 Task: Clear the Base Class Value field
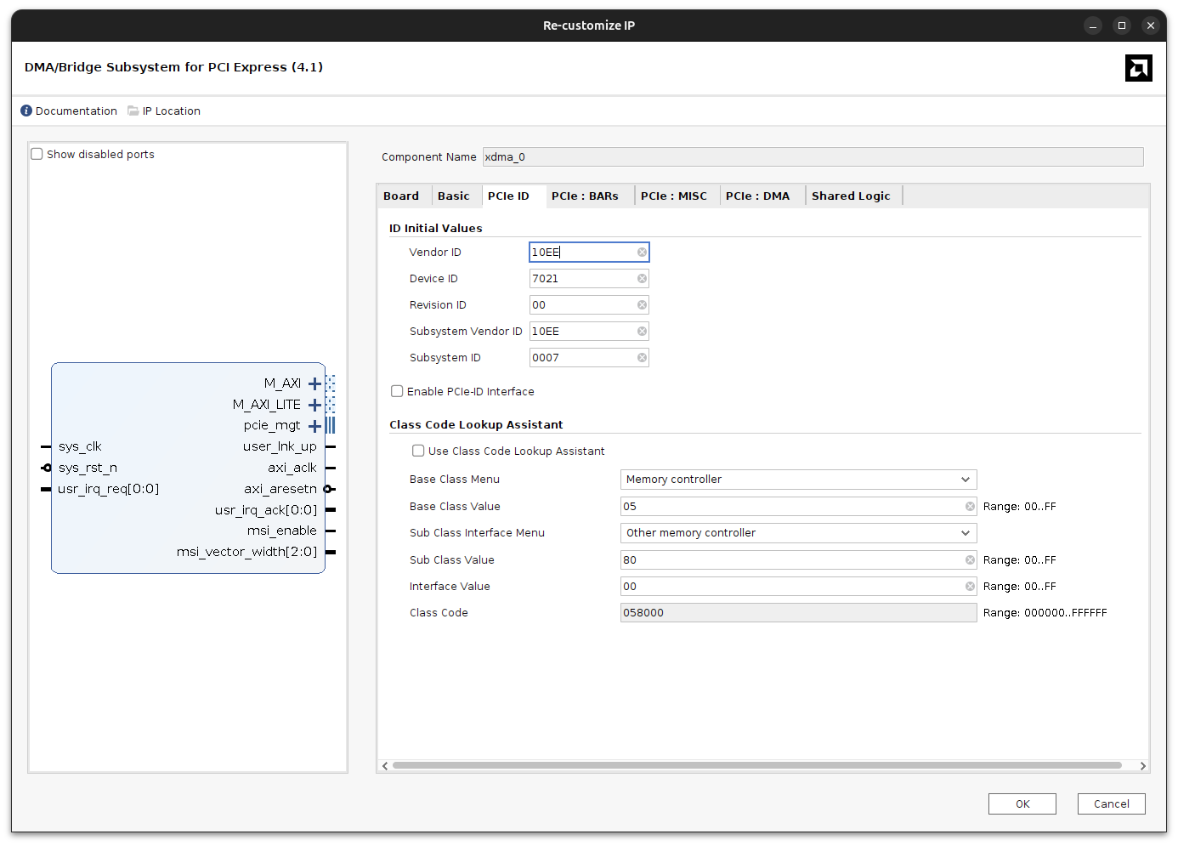click(x=970, y=507)
